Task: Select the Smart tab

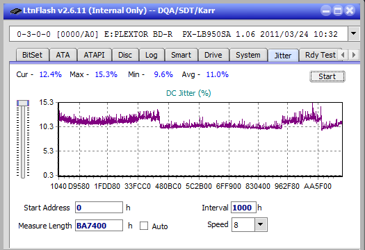Action: click(x=181, y=55)
